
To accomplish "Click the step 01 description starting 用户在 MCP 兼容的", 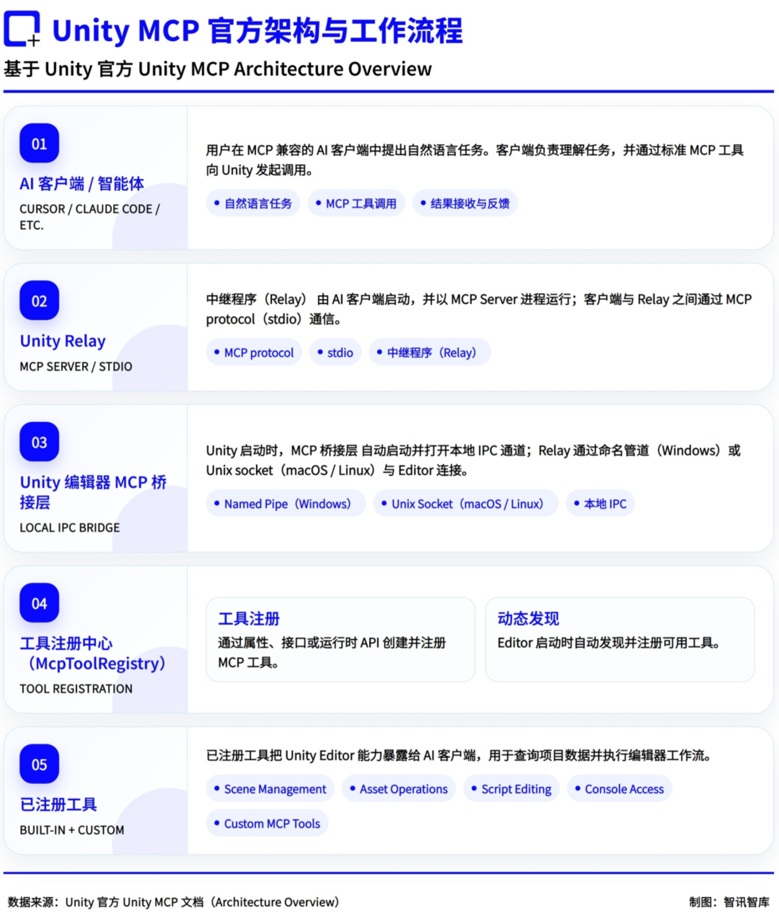I will click(475, 160).
